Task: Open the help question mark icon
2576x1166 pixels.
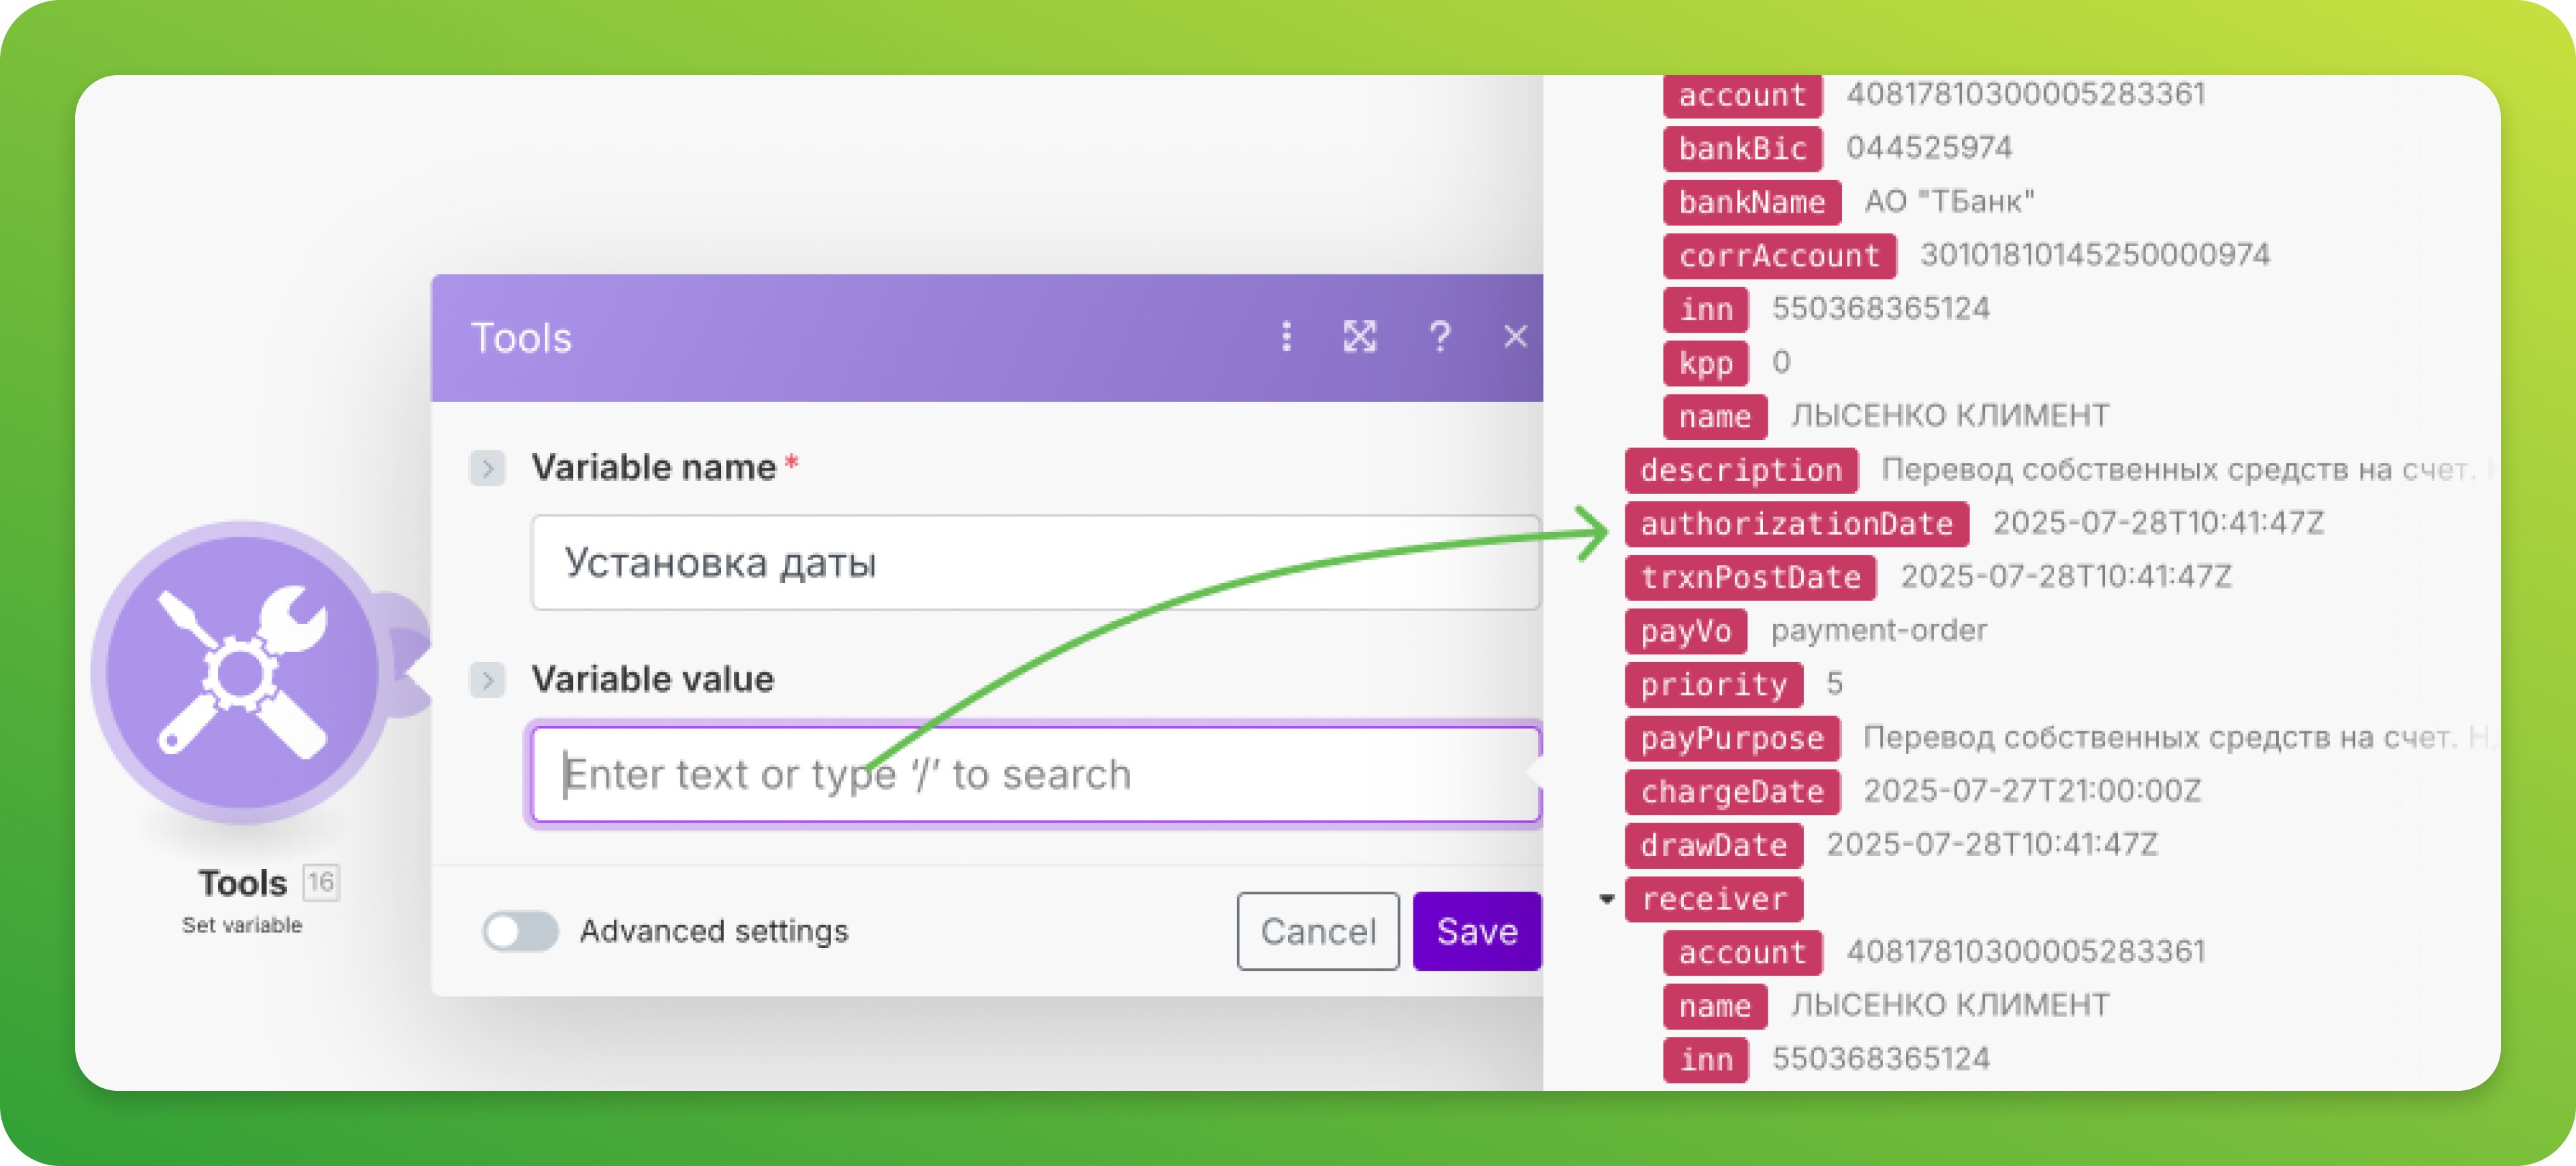Action: [1439, 337]
